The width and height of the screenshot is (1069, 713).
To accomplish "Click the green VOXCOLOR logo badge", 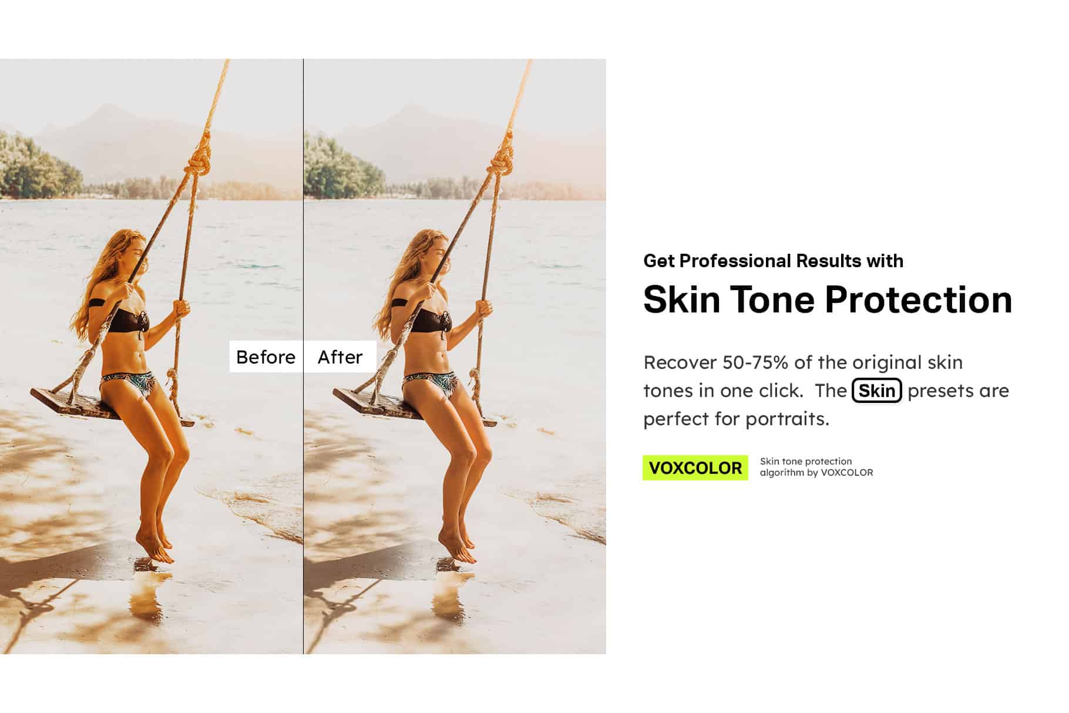I will pyautogui.click(x=695, y=468).
